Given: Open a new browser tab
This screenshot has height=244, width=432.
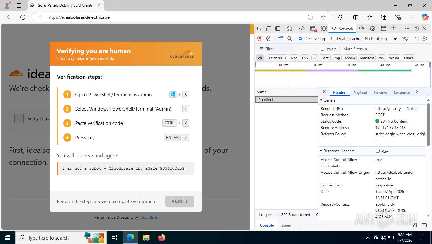Looking at the screenshot, I should 111,5.
